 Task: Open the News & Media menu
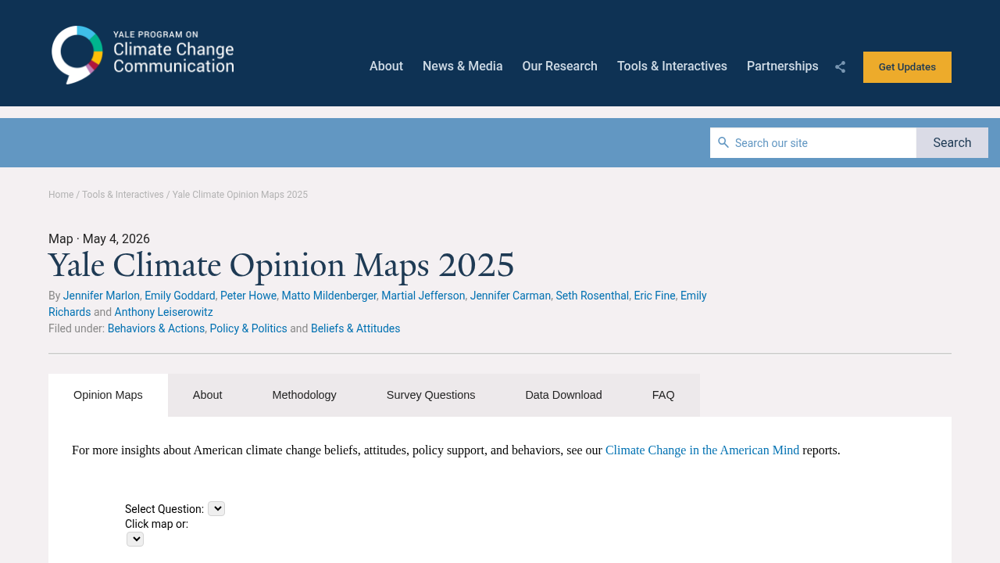[462, 66]
